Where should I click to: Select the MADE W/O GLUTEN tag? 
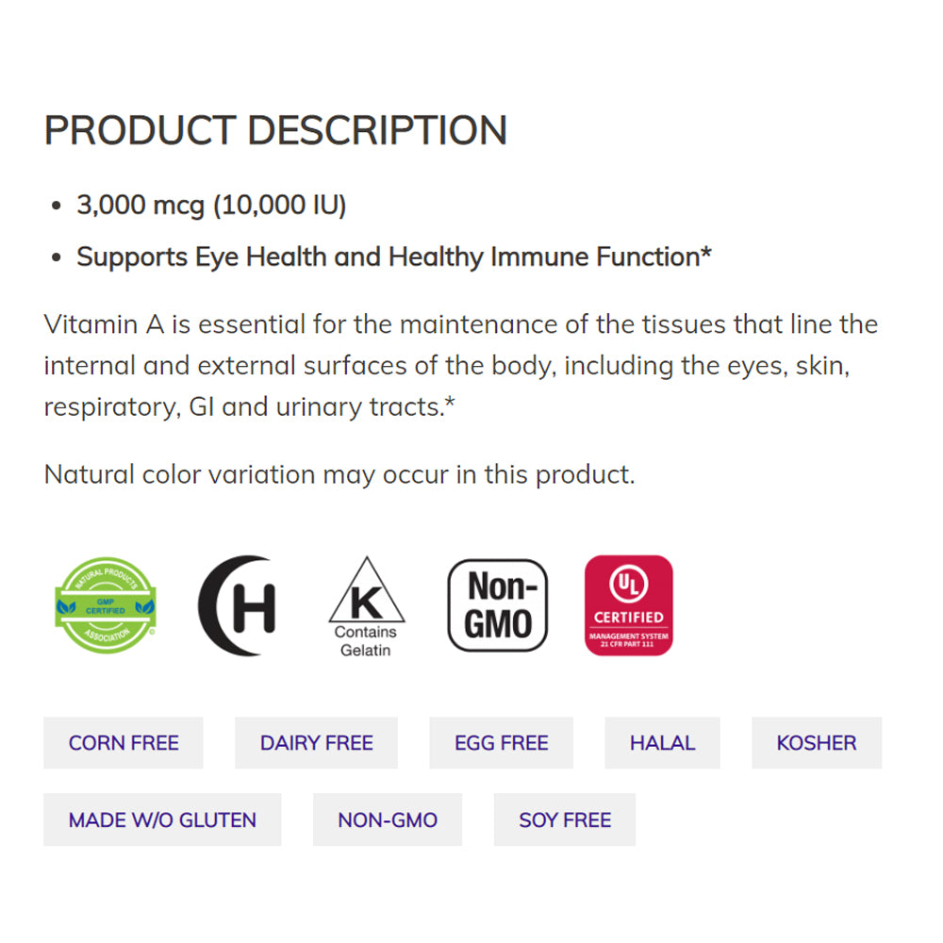(x=162, y=820)
